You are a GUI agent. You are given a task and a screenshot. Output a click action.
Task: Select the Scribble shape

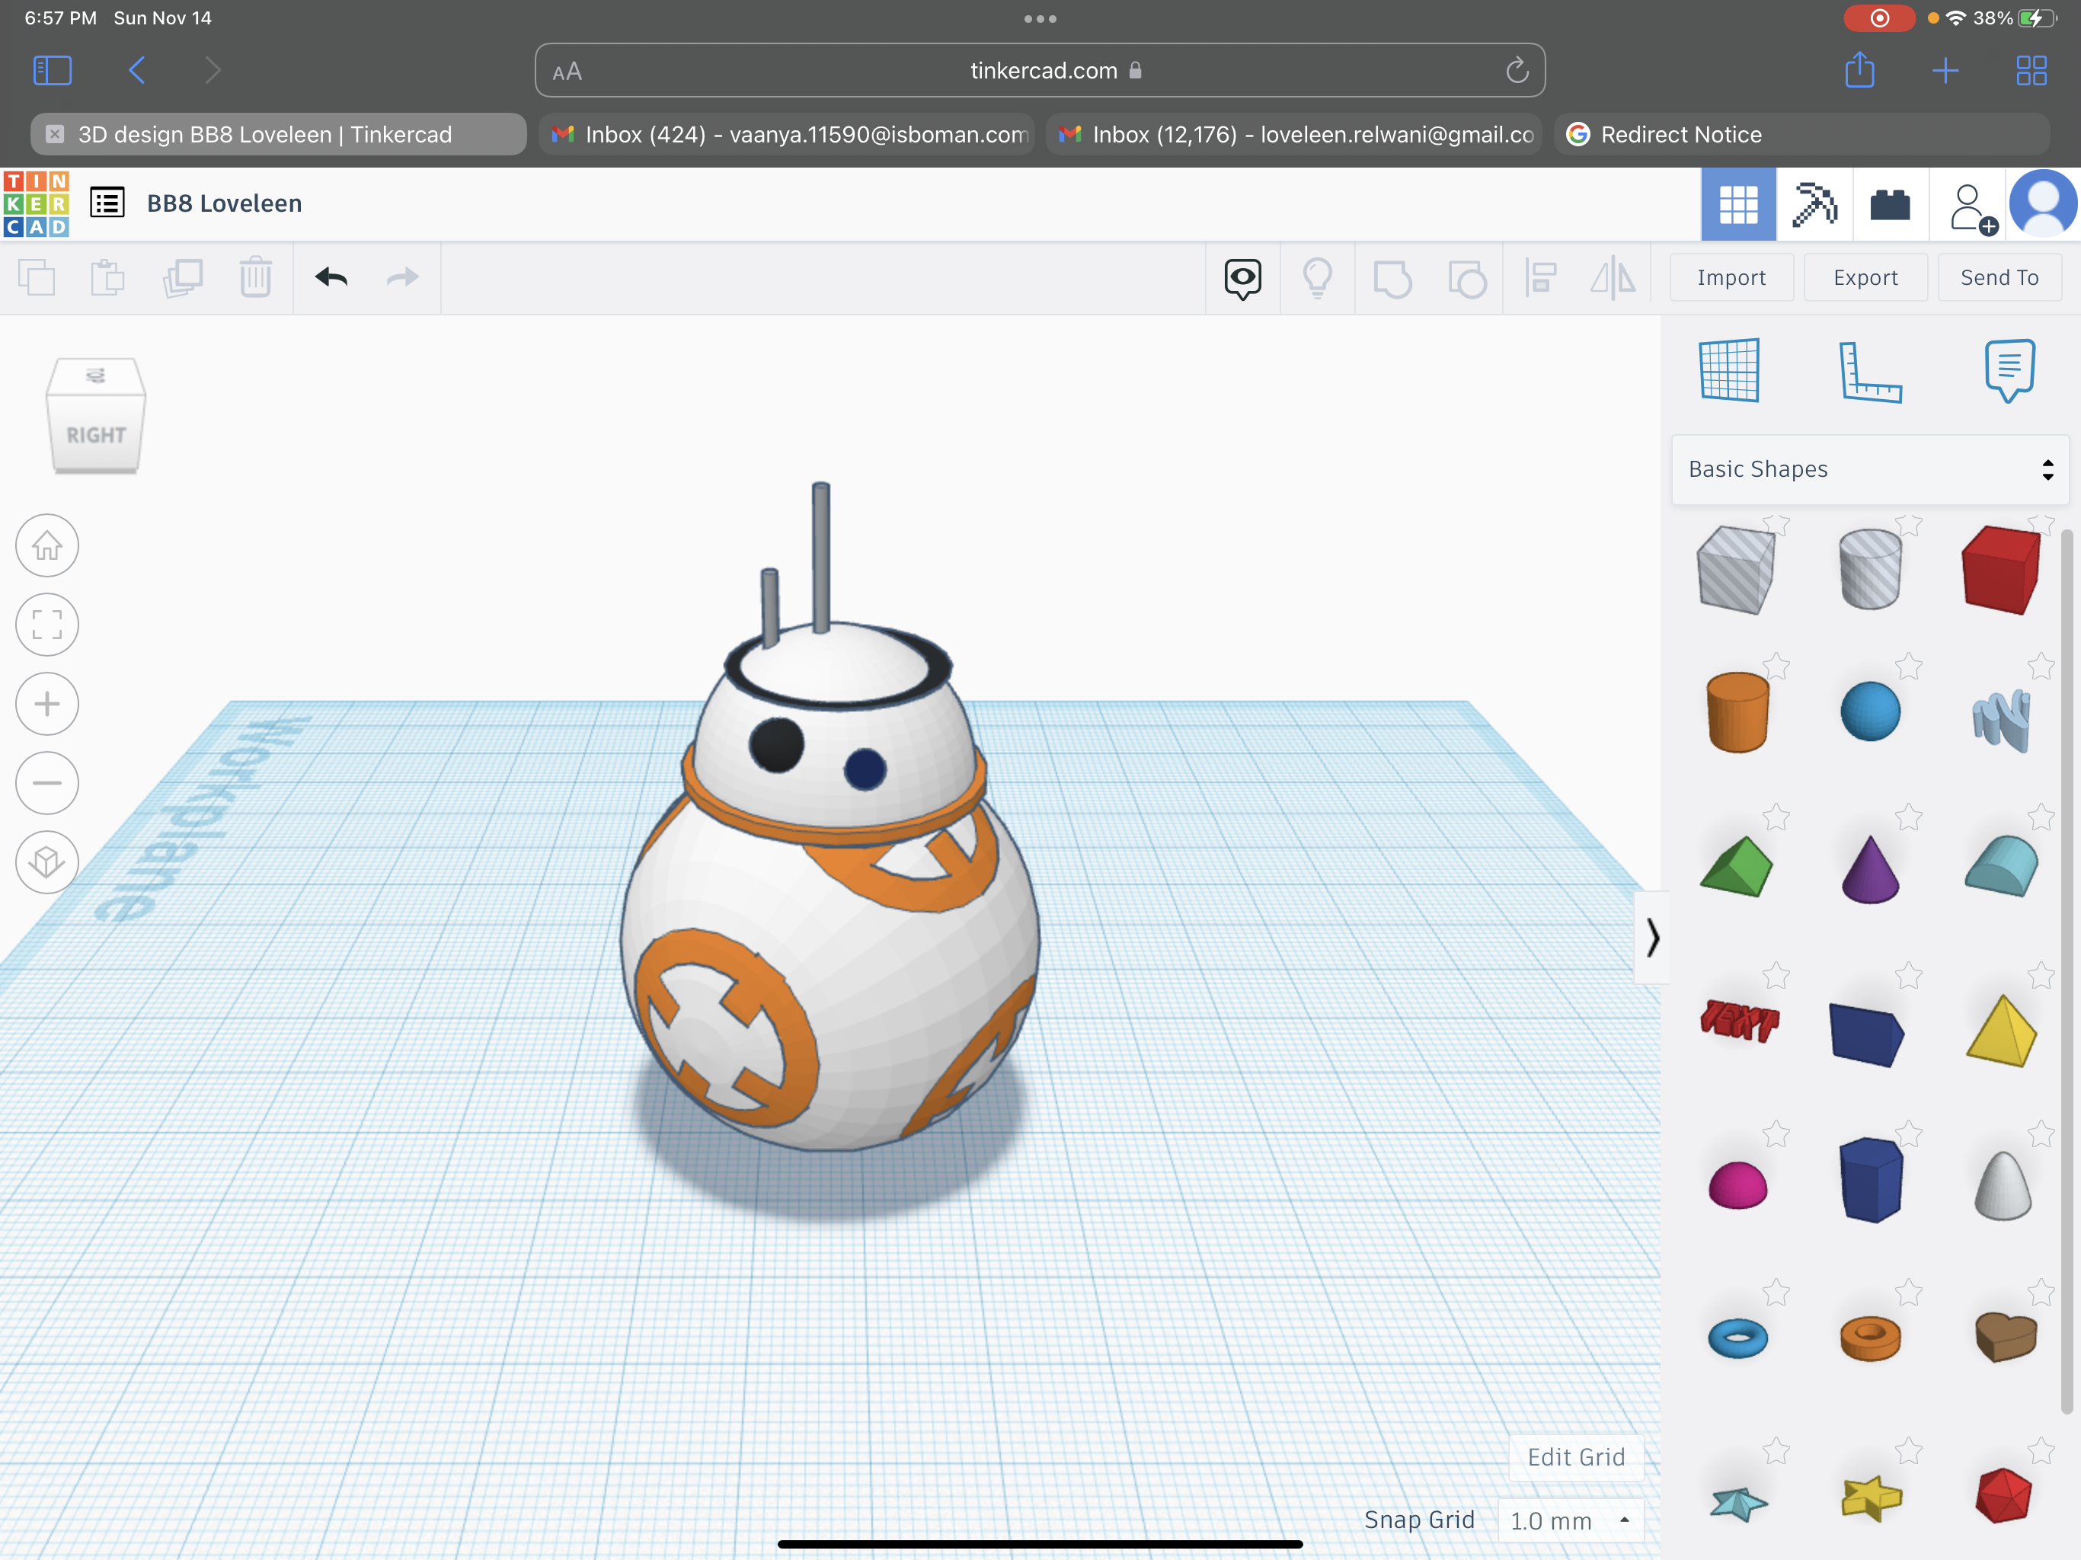[2001, 720]
